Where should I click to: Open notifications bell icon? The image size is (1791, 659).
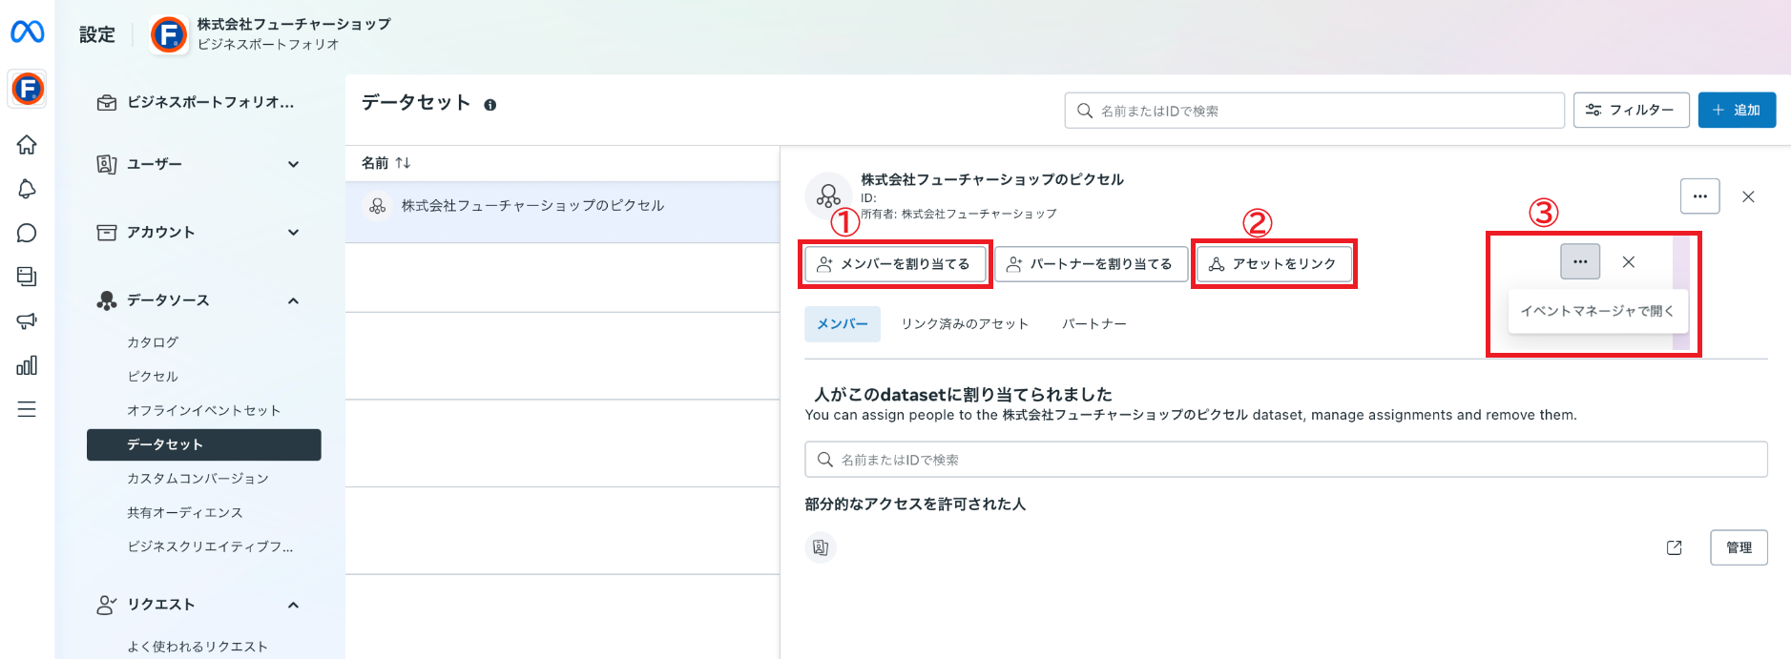click(27, 189)
